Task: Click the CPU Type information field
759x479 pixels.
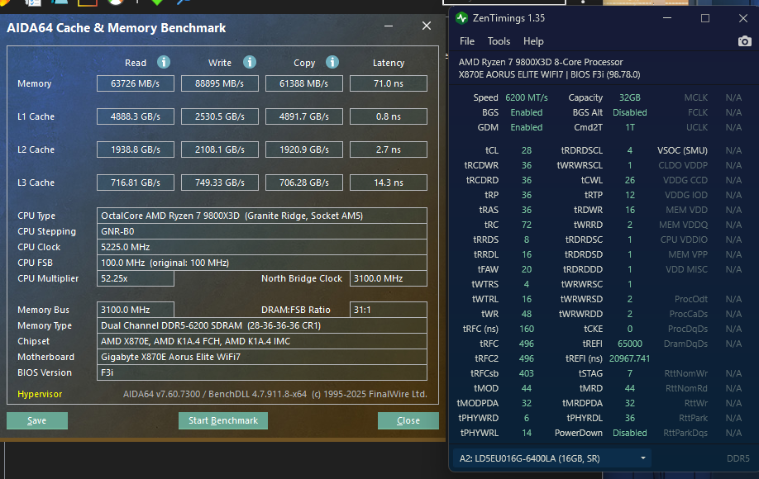Action: coord(262,216)
